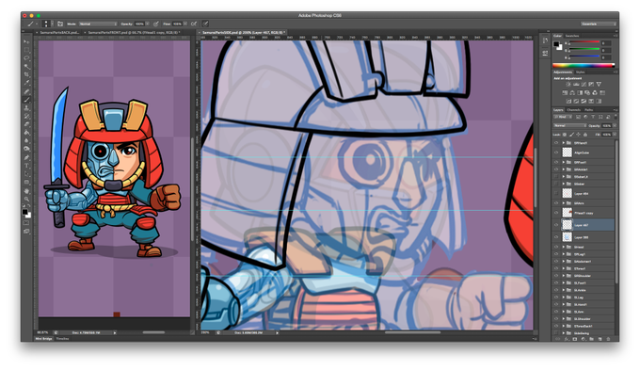The height and width of the screenshot is (370, 640).
Task: Open the layer blend mode Normal dropdown
Action: [x=569, y=126]
